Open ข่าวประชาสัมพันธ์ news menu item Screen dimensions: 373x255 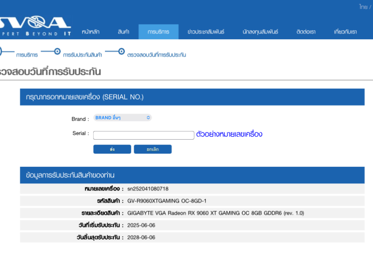(205, 32)
